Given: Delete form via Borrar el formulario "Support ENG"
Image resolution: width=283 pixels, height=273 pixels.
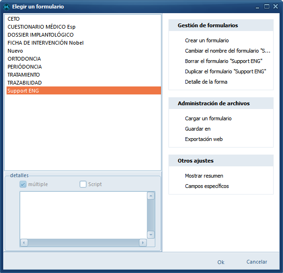Looking at the screenshot, I should pyautogui.click(x=223, y=61).
